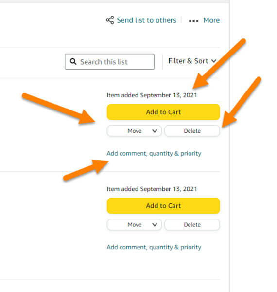Click the second item's Move chevron icon

155,224
